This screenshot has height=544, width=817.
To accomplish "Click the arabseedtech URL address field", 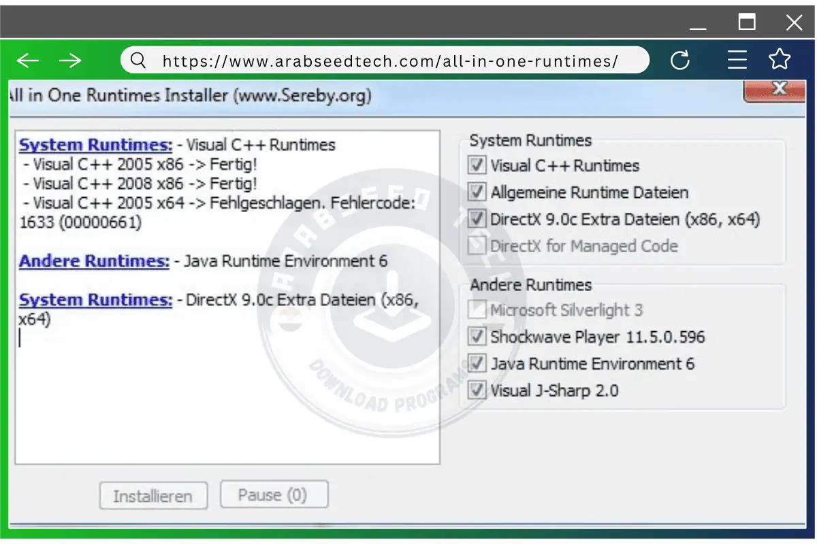I will 390,61.
